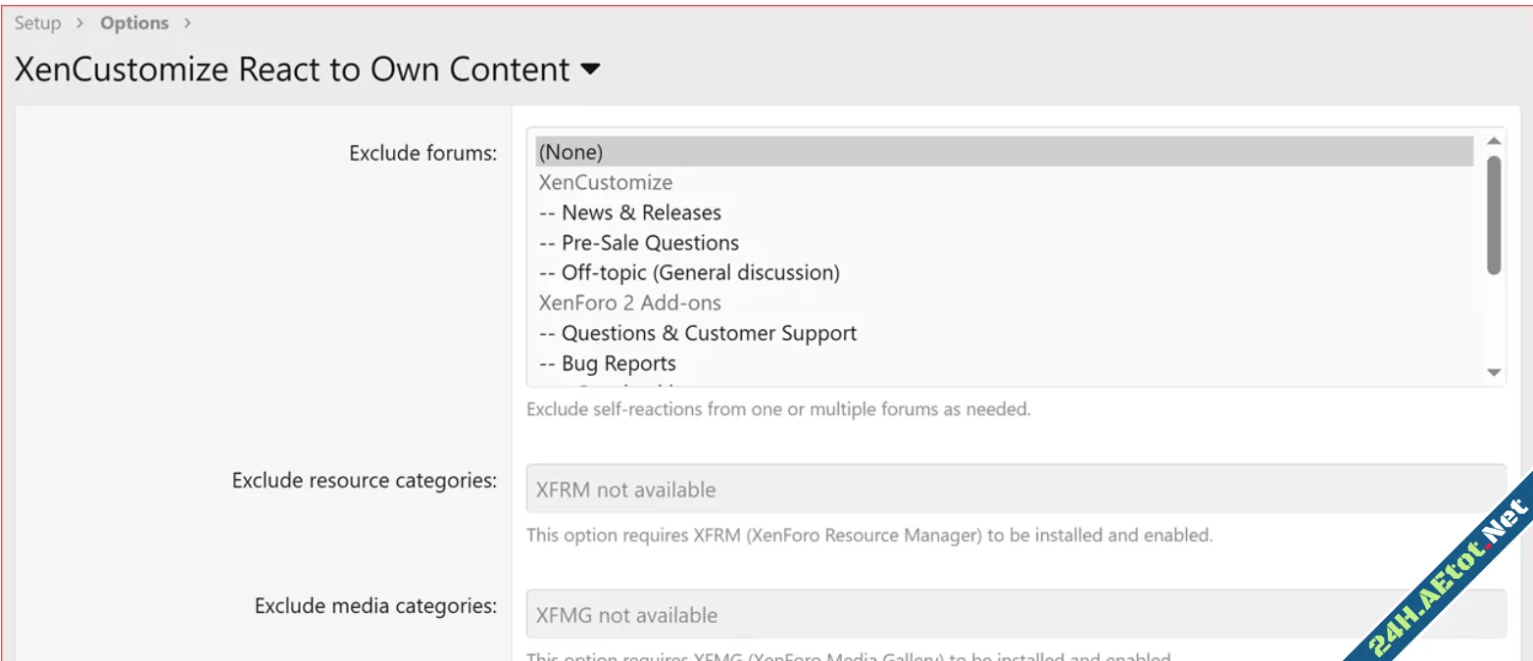Click the forum list scroll-down arrow
1533x661 pixels.
(1494, 373)
